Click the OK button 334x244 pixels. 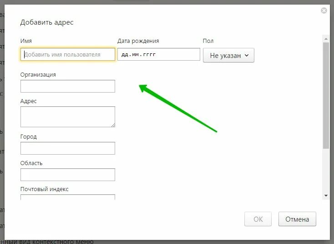[x=258, y=219]
